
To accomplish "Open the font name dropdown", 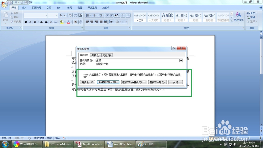I will point(46,15).
